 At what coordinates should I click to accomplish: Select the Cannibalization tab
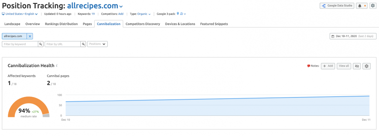(108, 24)
